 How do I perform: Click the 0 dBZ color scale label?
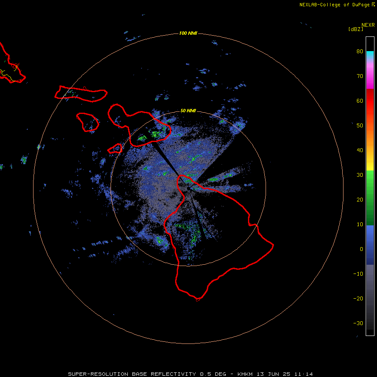(x=362, y=249)
